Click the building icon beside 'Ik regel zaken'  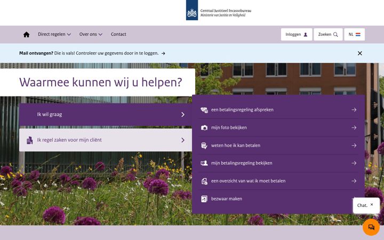pos(30,140)
